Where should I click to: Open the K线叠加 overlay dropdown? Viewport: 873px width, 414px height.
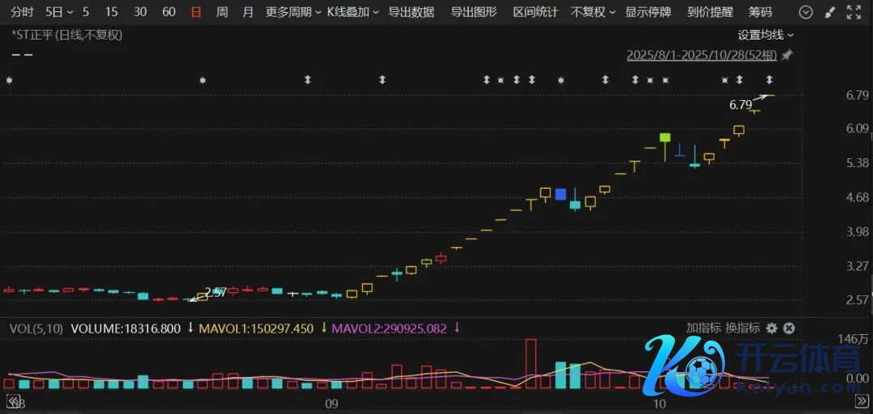tap(352, 12)
